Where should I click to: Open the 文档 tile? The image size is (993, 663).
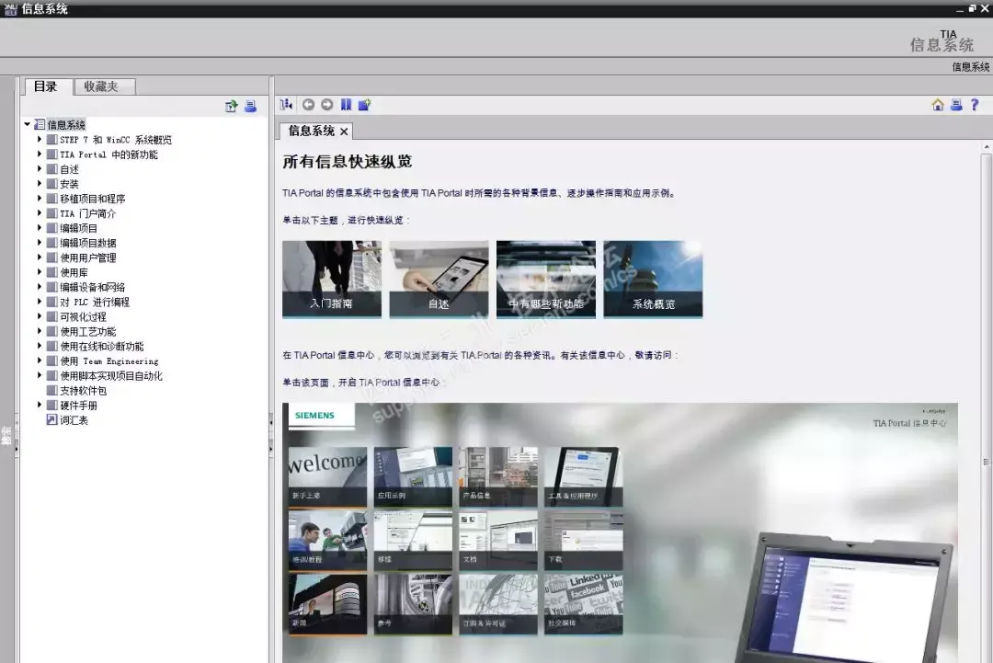pos(498,540)
